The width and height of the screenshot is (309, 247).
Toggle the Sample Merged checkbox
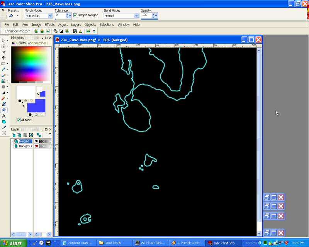[75, 15]
